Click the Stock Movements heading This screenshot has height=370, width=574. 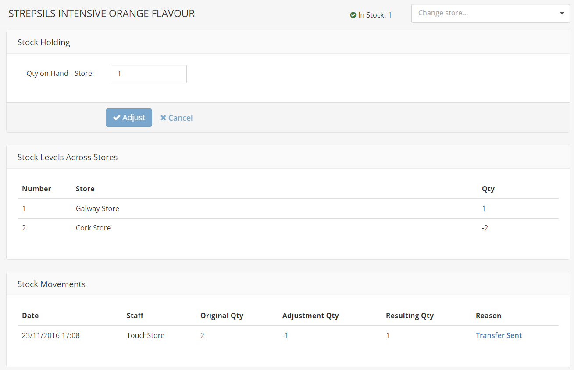[x=51, y=284]
